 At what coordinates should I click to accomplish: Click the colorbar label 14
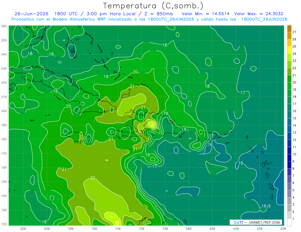(x=294, y=125)
